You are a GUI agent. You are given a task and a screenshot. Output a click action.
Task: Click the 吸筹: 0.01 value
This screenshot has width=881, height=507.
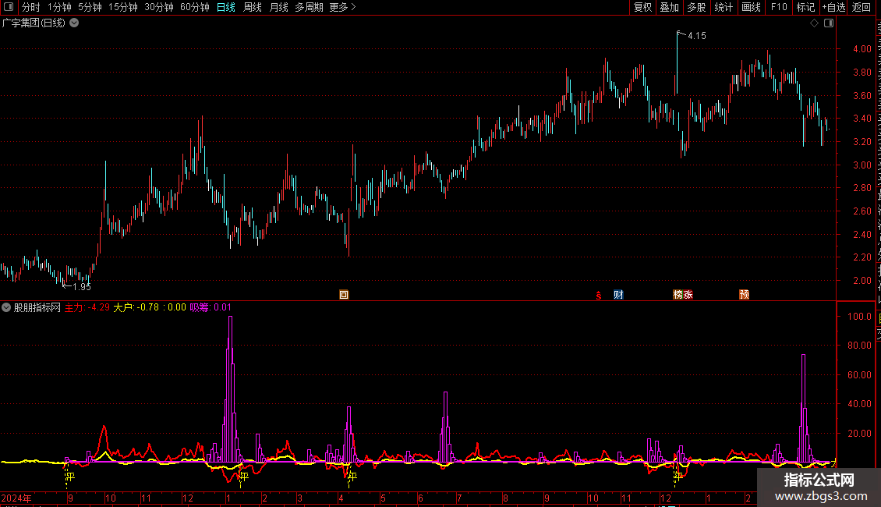coord(211,307)
